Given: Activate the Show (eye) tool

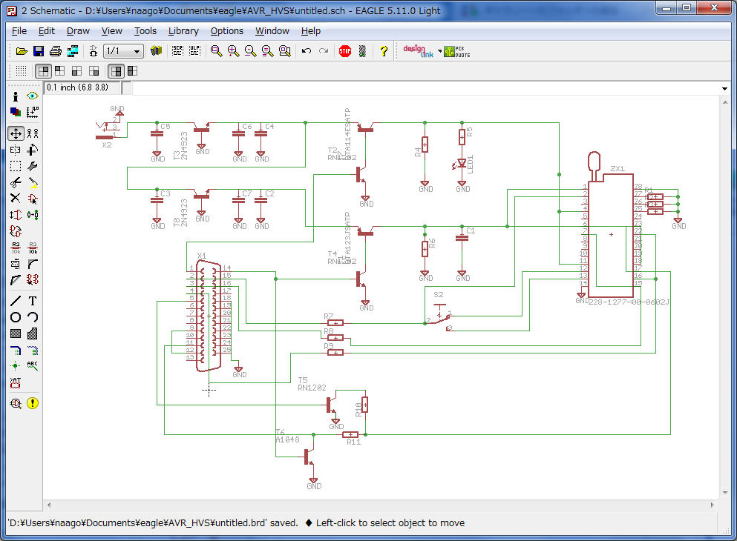Looking at the screenshot, I should coord(33,96).
